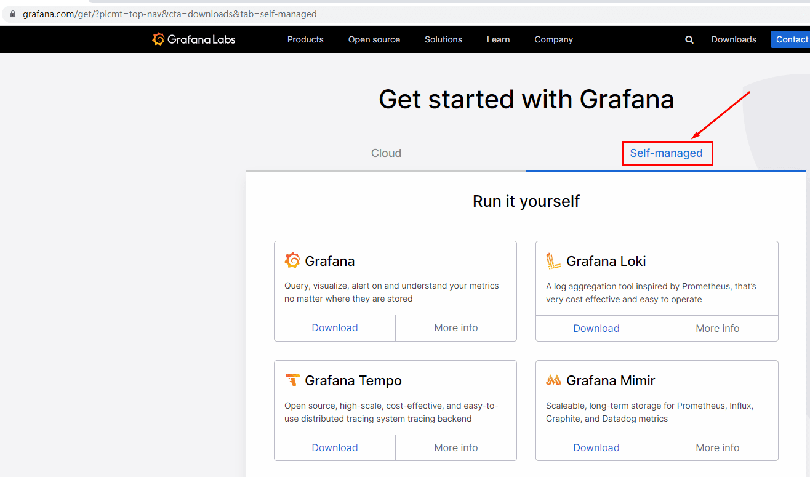
Task: Click the lock icon in address bar
Action: 13,14
